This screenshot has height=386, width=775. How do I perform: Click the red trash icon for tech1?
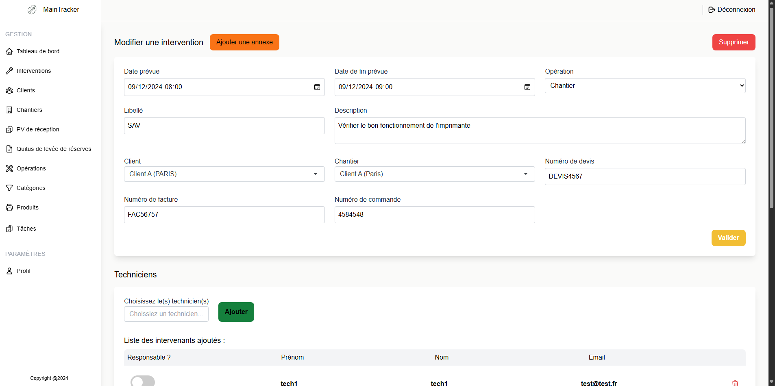[735, 383]
